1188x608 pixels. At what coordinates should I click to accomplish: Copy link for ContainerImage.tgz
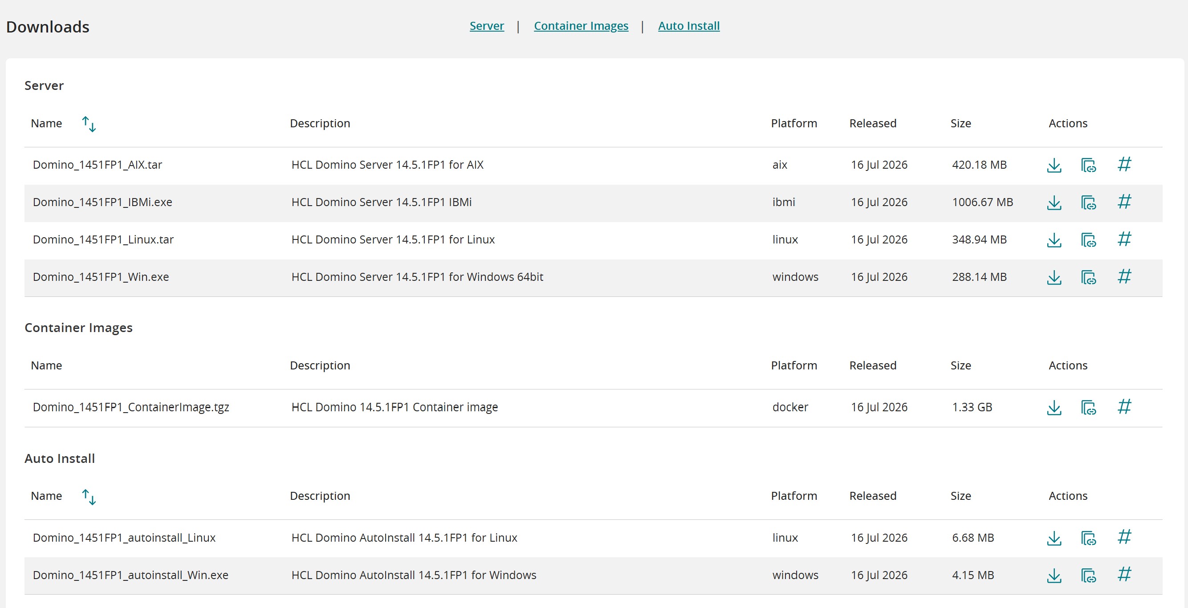point(1088,407)
